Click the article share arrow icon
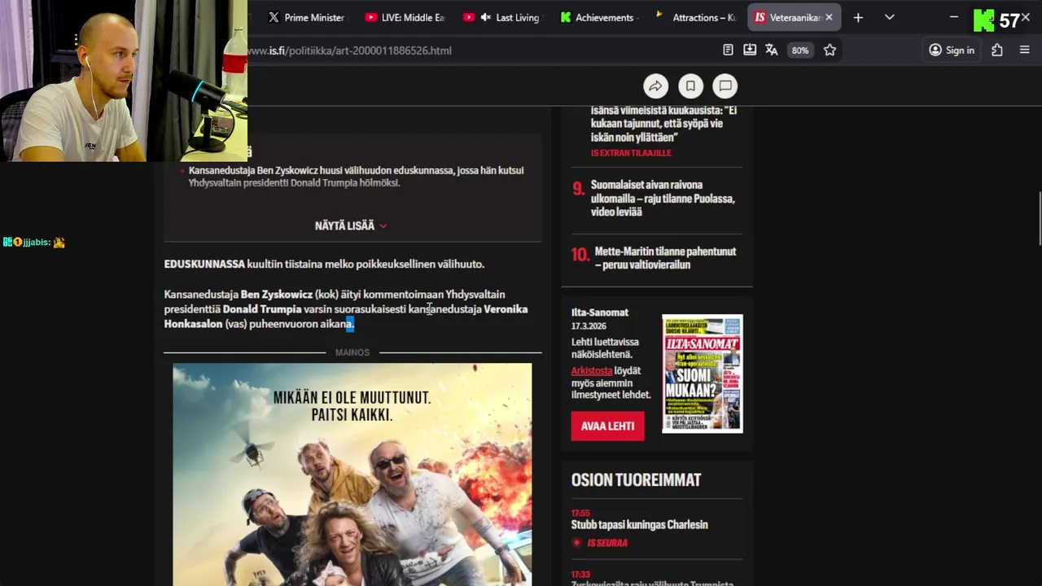 [x=655, y=85]
